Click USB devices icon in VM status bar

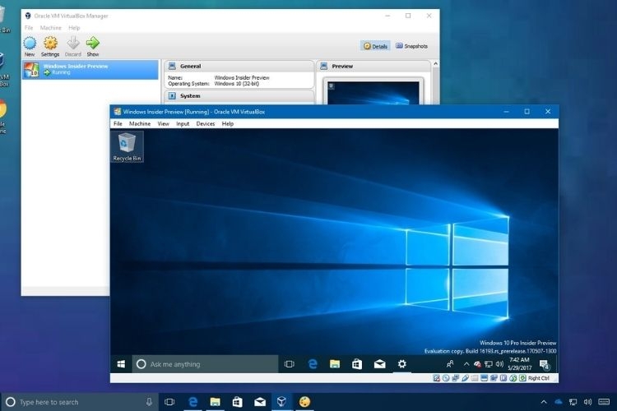(x=465, y=378)
